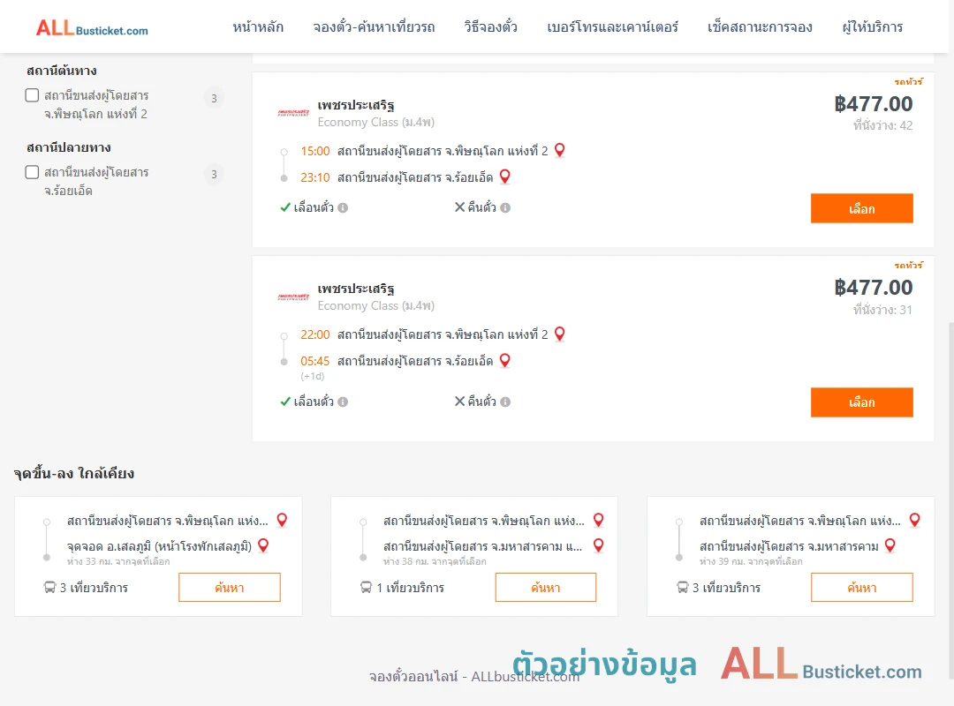954x706 pixels.
Task: Search the 39 km มหาสารคาม route with ค้นหา
Action: tap(861, 588)
